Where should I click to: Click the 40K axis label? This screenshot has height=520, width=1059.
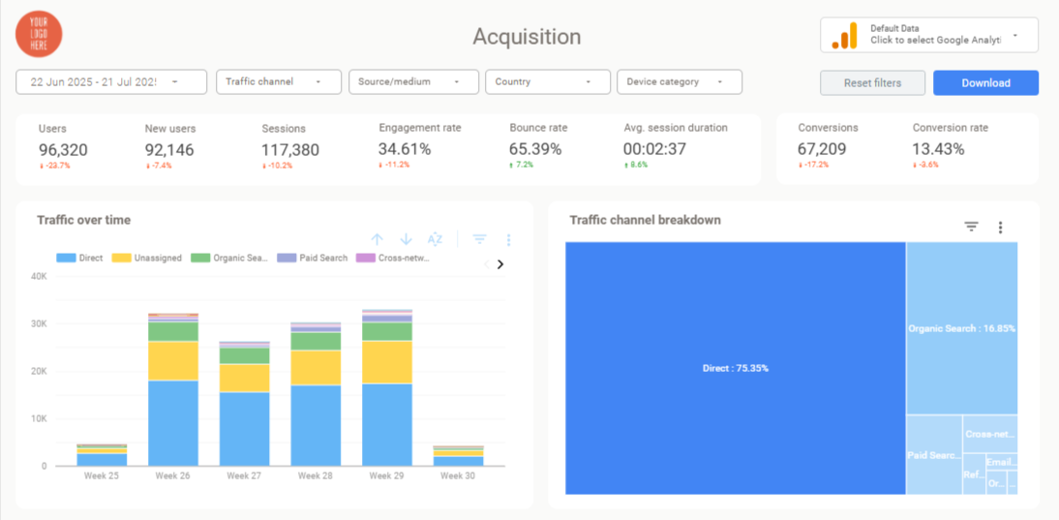(37, 276)
